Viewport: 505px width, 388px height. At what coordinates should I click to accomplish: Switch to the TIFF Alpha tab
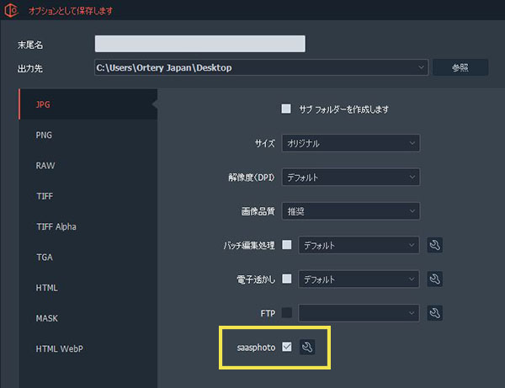coord(56,226)
